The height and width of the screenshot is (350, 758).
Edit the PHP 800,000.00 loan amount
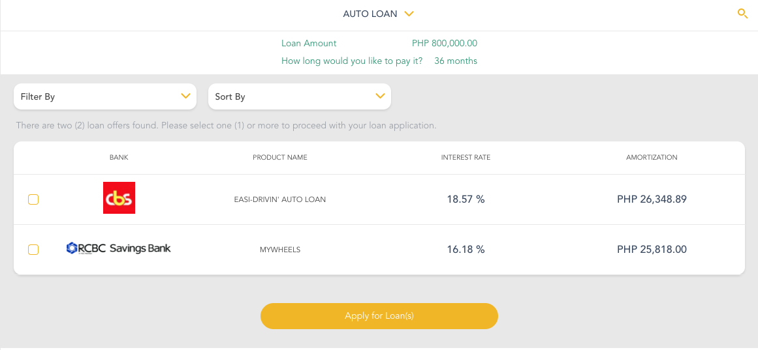click(445, 44)
